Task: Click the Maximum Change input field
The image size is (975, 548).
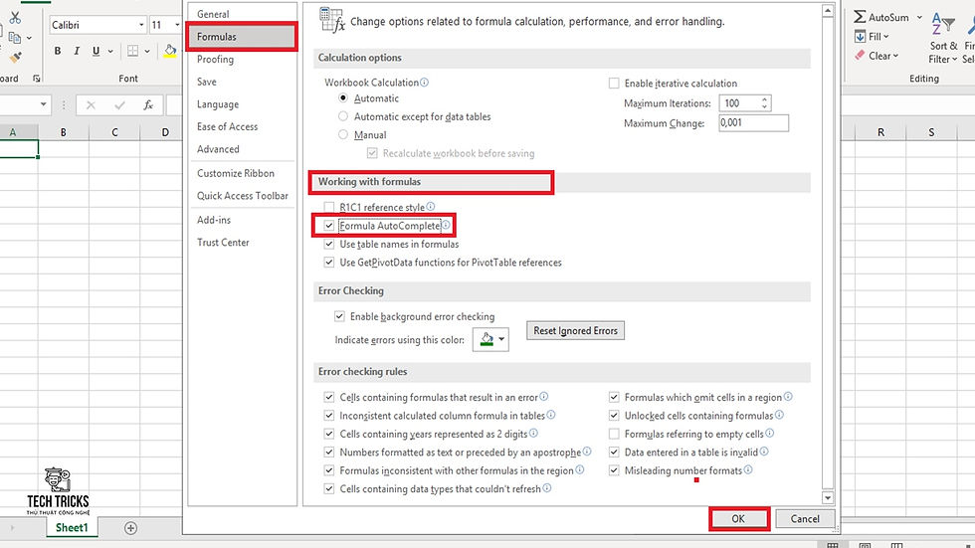Action: (x=753, y=122)
